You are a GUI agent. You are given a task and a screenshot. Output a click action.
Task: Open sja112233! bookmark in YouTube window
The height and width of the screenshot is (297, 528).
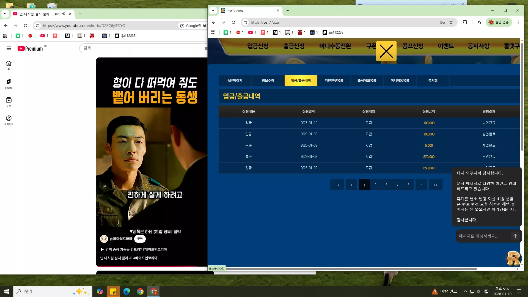(x=125, y=36)
